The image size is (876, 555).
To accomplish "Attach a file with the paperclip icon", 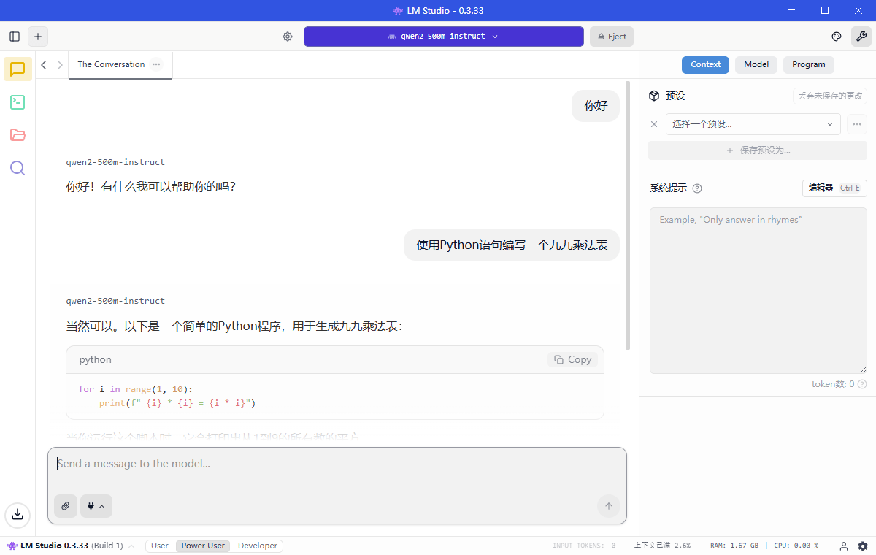I will pos(65,506).
